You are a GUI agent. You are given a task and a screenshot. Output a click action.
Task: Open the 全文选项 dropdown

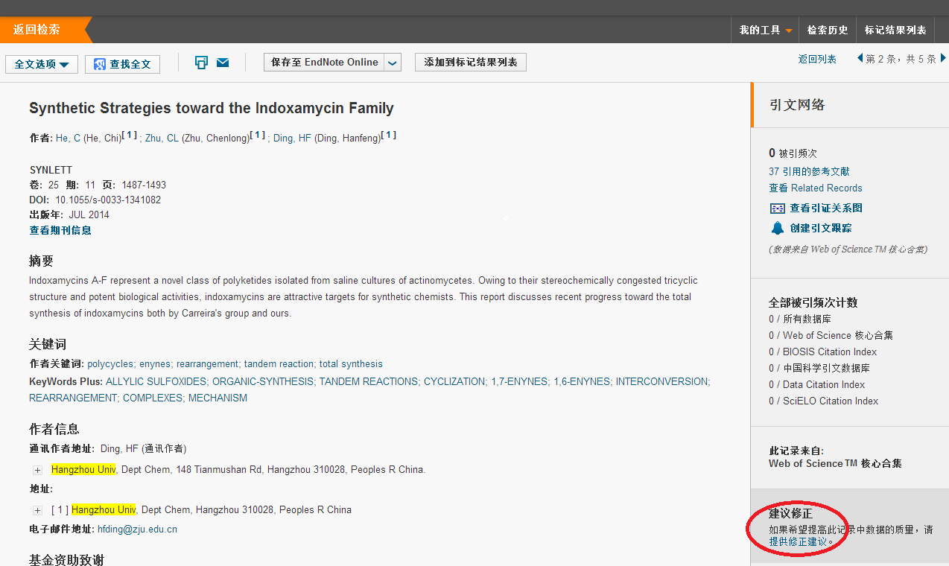(42, 64)
